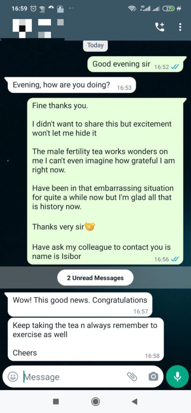Tap the Android recent apps square button

pyautogui.click(x=56, y=401)
